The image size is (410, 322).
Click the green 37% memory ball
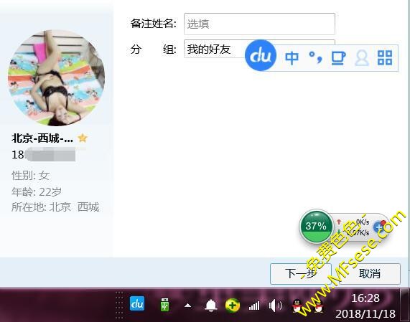pos(316,226)
